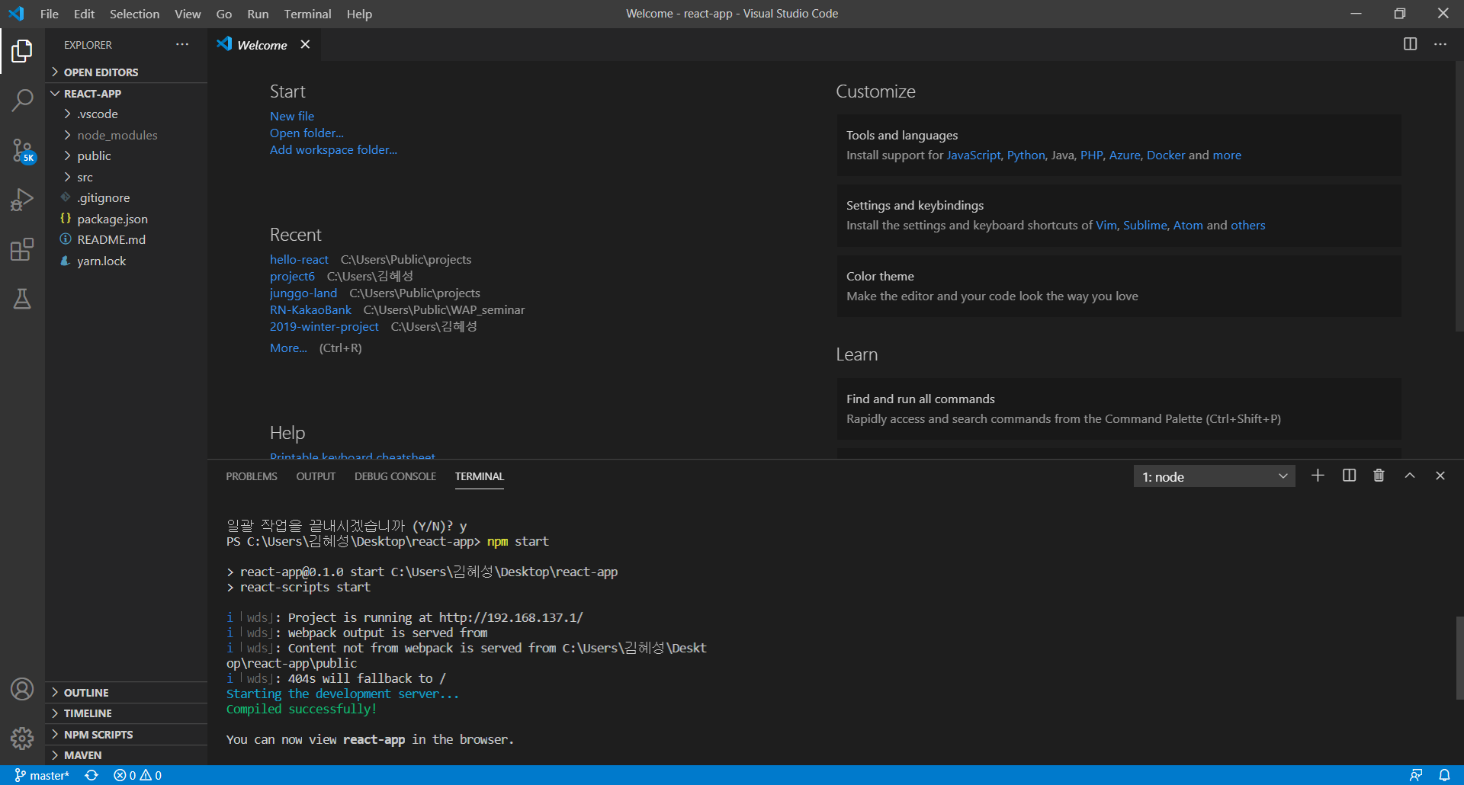
Task: Open the feedback icon in status bar
Action: tap(1416, 775)
